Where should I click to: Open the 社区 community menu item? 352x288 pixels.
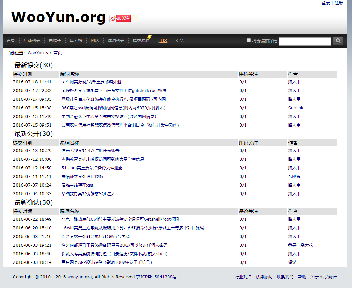(x=163, y=41)
